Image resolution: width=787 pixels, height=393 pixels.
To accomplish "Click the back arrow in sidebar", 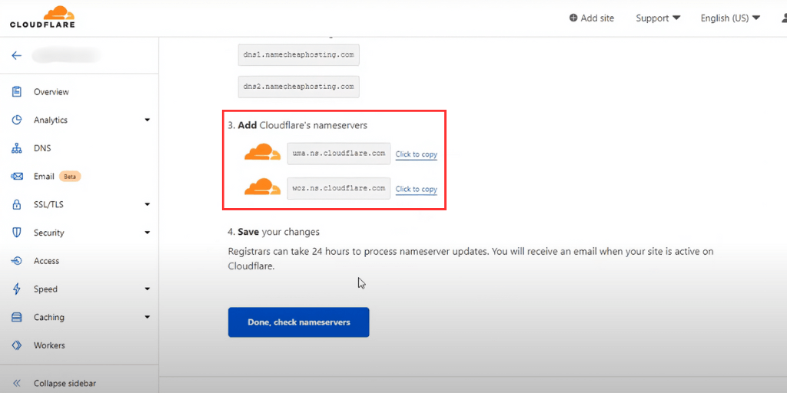I will [x=17, y=55].
